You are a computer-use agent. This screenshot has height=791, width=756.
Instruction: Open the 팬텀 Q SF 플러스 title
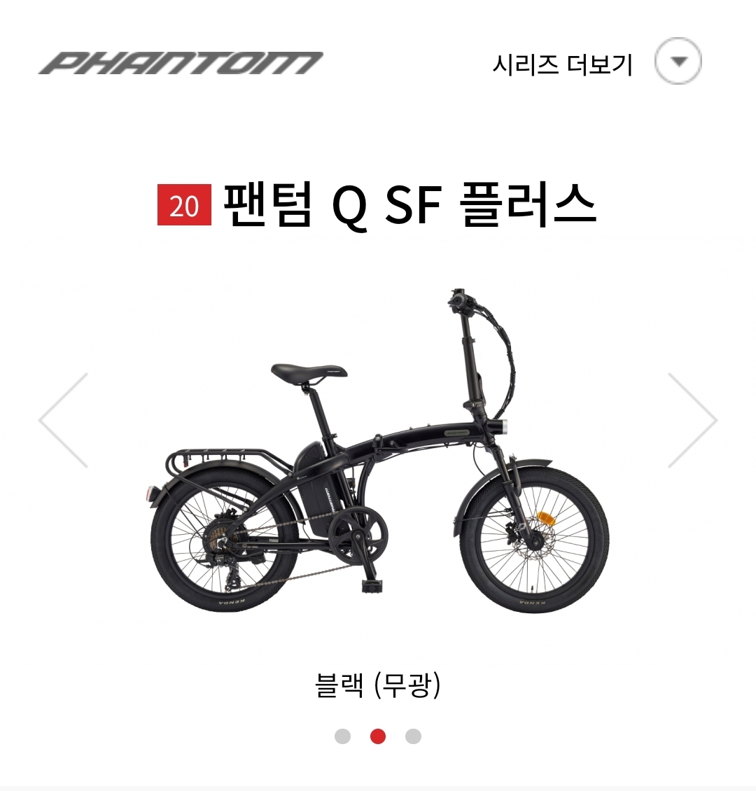409,205
